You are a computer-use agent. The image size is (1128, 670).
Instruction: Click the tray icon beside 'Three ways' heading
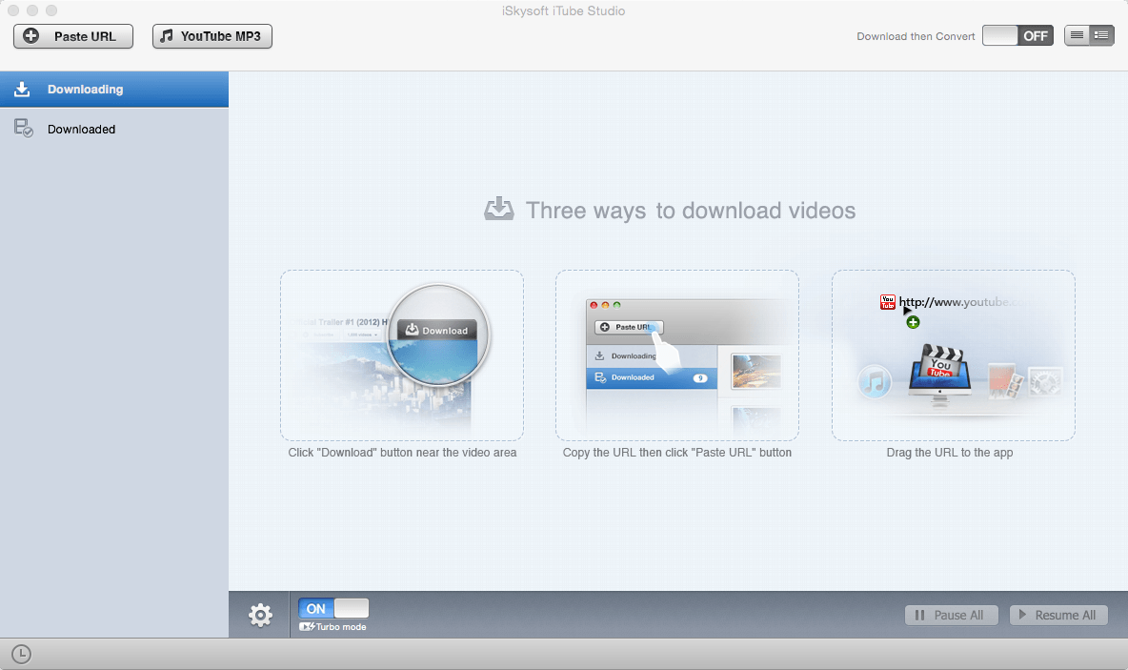(x=498, y=209)
